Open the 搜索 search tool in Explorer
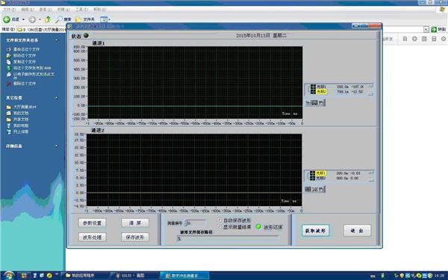 [x=63, y=19]
